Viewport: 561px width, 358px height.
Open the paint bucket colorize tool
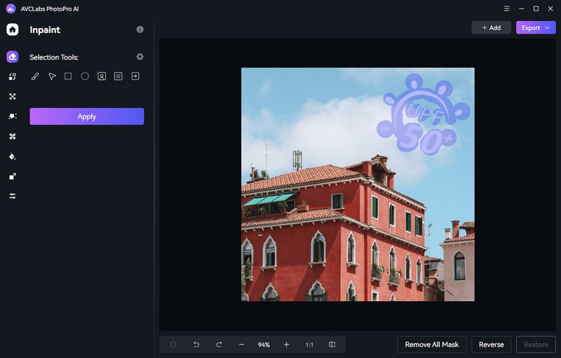point(13,157)
